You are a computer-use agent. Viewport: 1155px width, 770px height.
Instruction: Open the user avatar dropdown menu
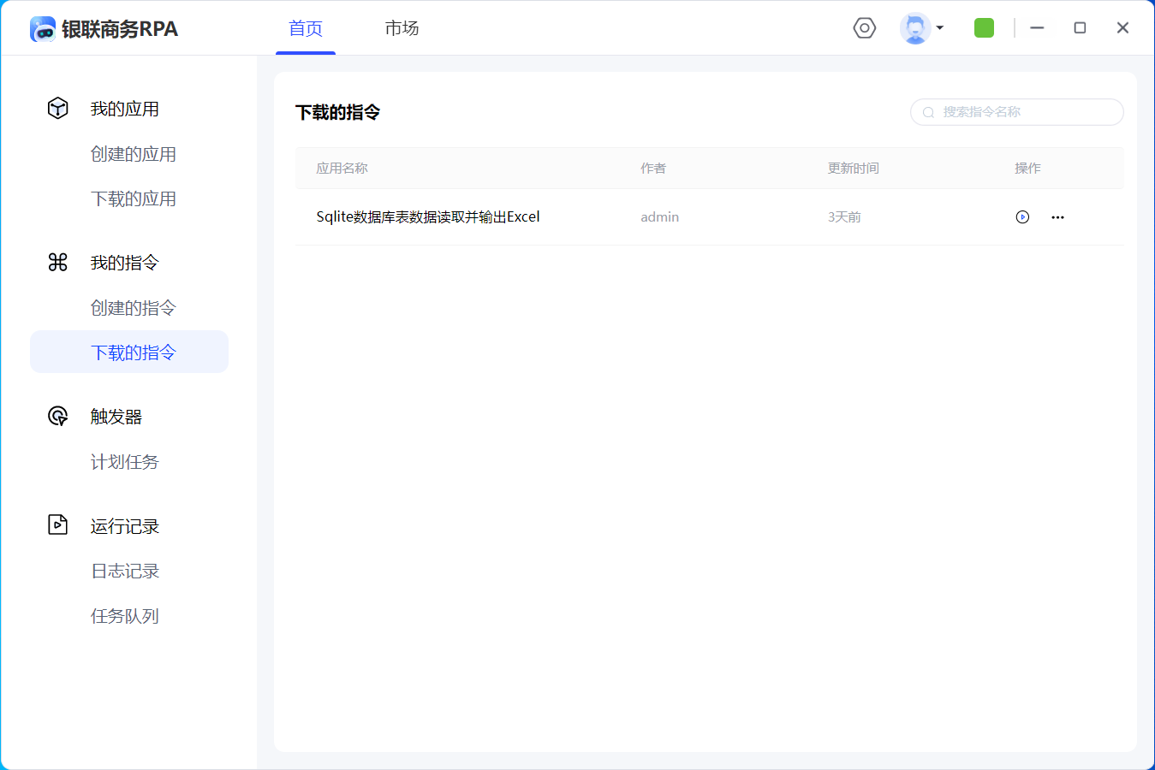pos(921,28)
